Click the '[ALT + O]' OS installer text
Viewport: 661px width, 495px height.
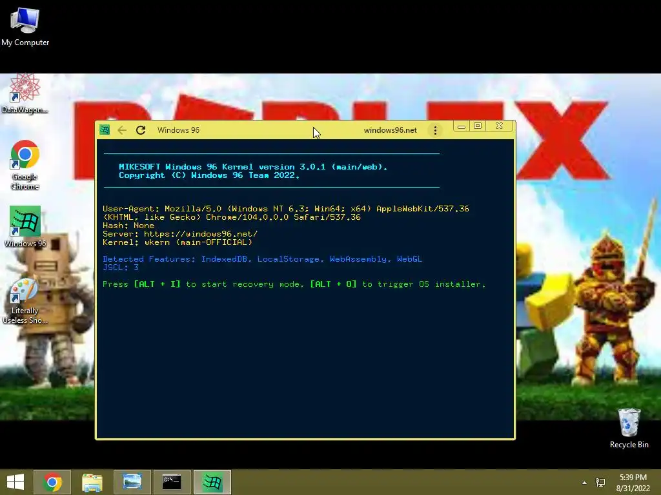click(x=333, y=284)
